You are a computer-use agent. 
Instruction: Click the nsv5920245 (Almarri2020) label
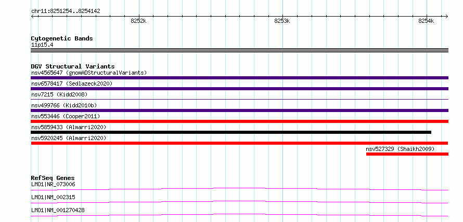(x=69, y=138)
